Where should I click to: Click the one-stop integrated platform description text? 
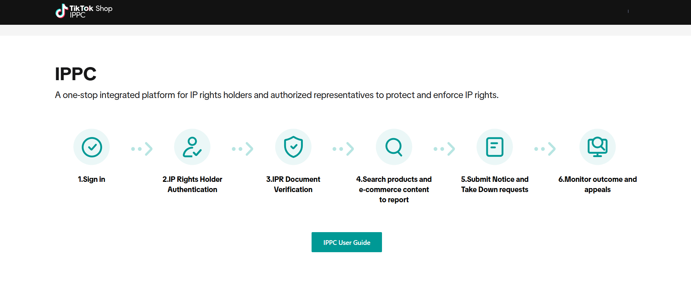[x=277, y=95]
